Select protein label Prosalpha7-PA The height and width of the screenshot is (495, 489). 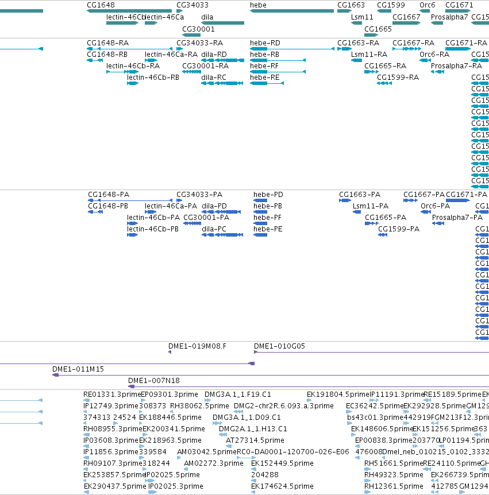coord(457,218)
